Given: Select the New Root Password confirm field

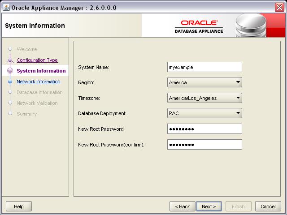Looking at the screenshot, I should (x=204, y=145).
